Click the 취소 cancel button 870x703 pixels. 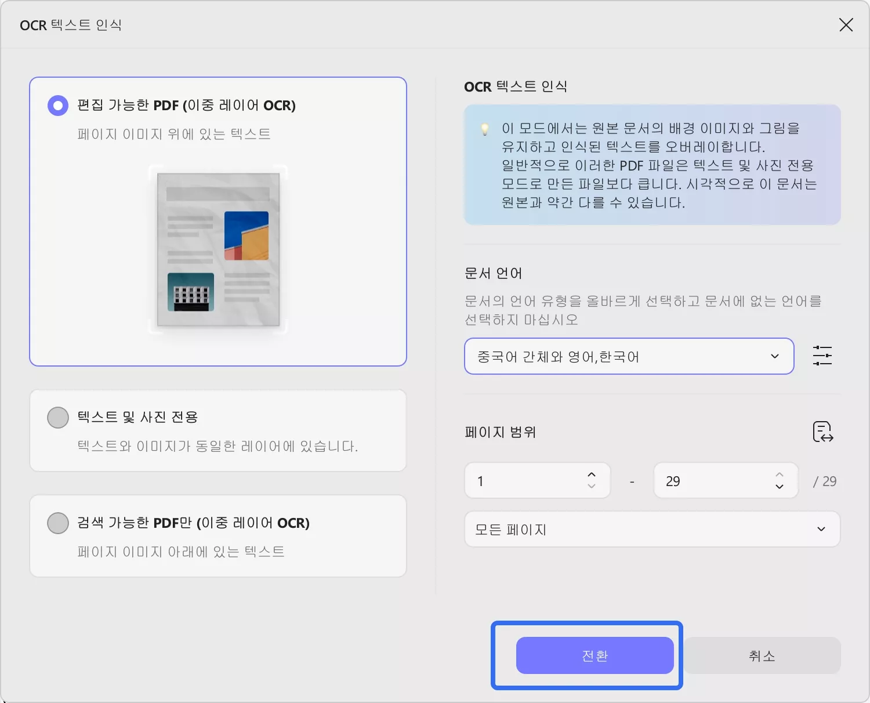click(761, 655)
